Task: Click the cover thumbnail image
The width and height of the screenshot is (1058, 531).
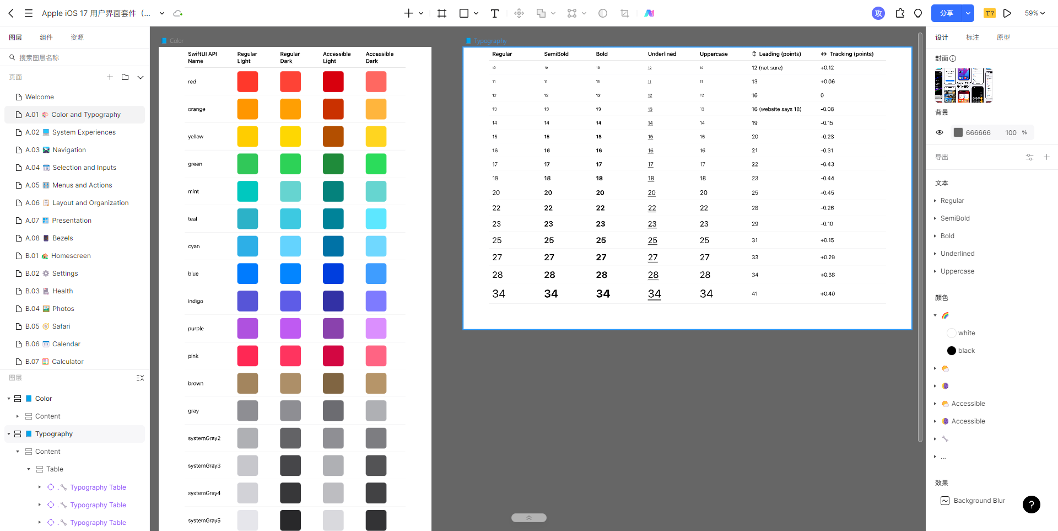Action: pyautogui.click(x=964, y=85)
